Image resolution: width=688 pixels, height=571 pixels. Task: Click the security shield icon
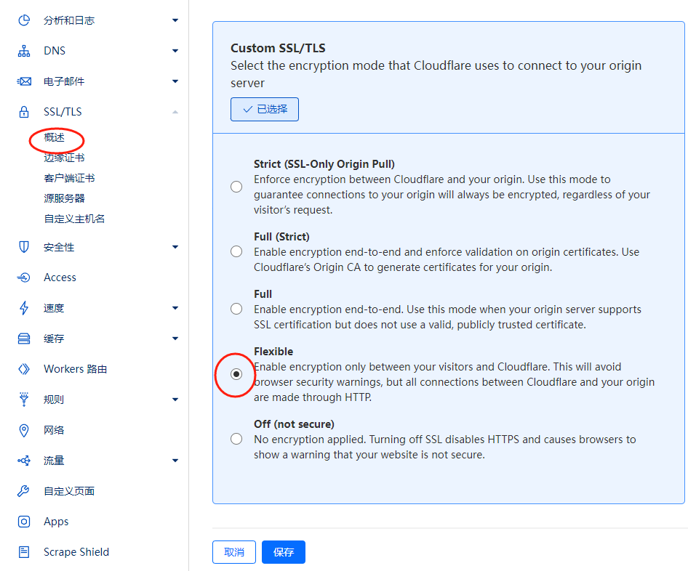tap(24, 247)
